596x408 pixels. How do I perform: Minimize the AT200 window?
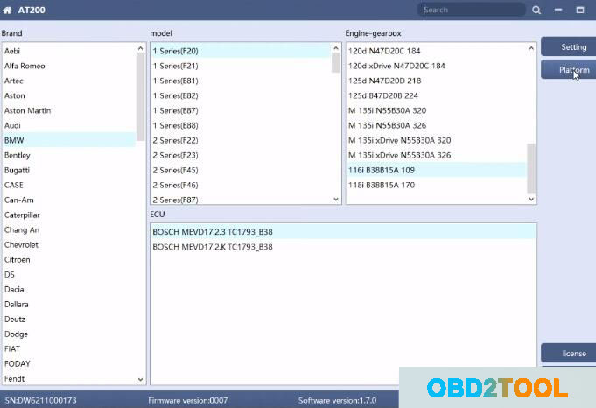point(558,10)
